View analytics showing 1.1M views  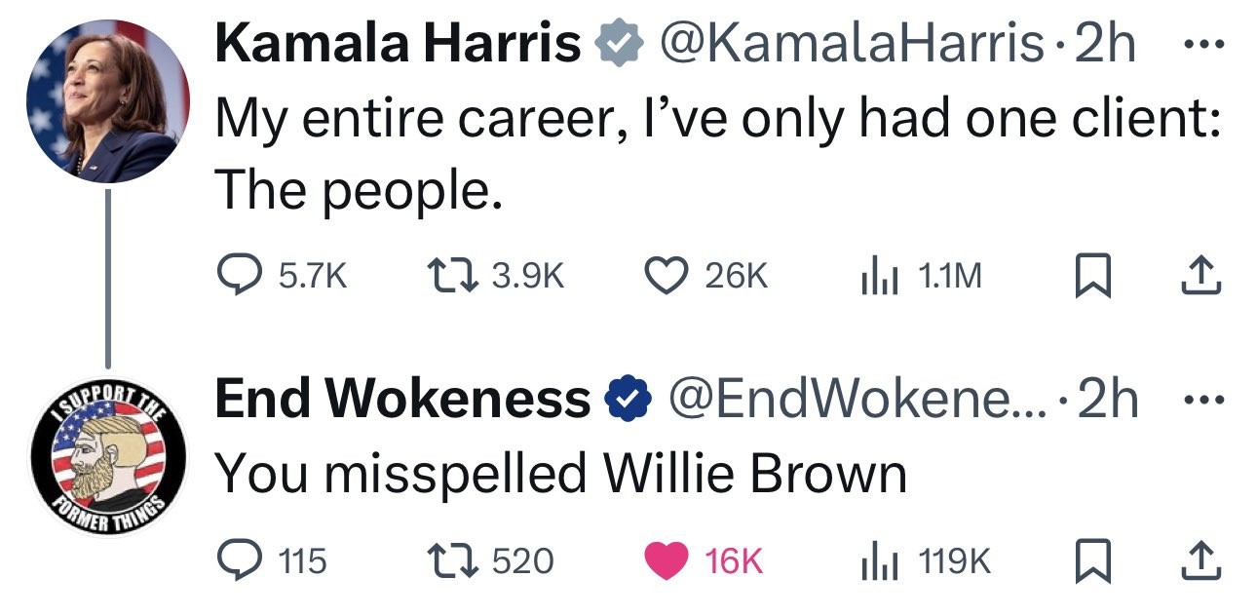(x=919, y=277)
